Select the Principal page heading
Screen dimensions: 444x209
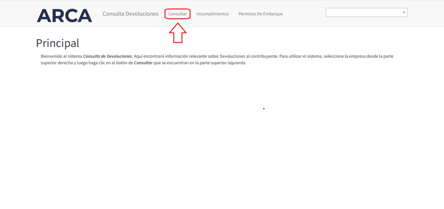(x=58, y=43)
